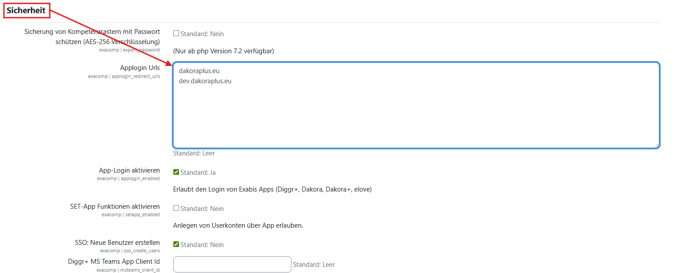Viewport: 676px width, 273px height.
Task: Click the 'Standard: Ja' default text
Action: tap(198, 173)
